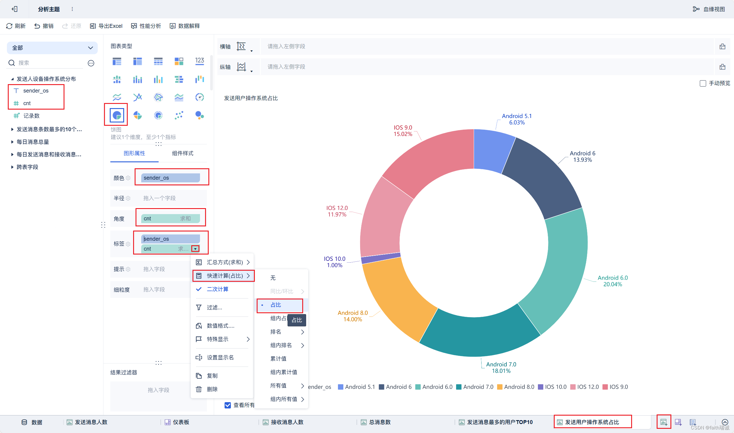
Task: Click Android 7.0 legend color swatch
Action: [458, 387]
